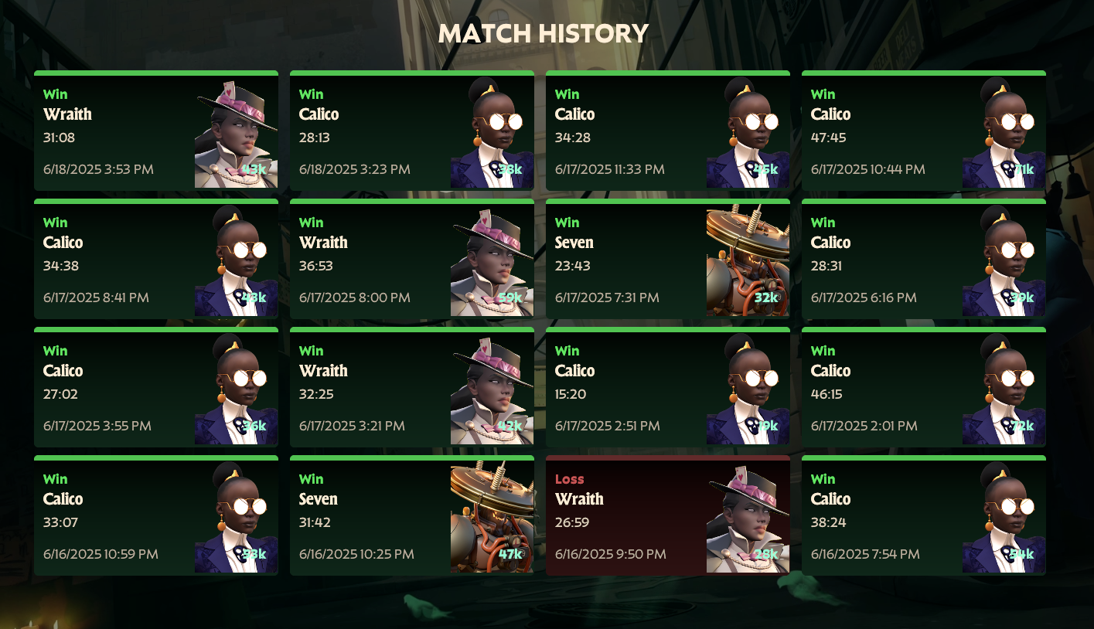Viewport: 1094px width, 629px height.
Task: Click the 59k souls badge on Wraith card
Action: tap(510, 297)
